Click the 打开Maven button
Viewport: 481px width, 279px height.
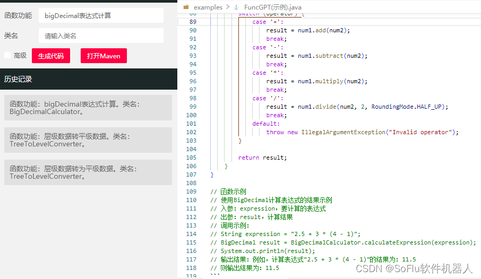click(x=104, y=56)
